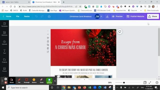Click the Undo arrow in Canva header

(x=36, y=16)
